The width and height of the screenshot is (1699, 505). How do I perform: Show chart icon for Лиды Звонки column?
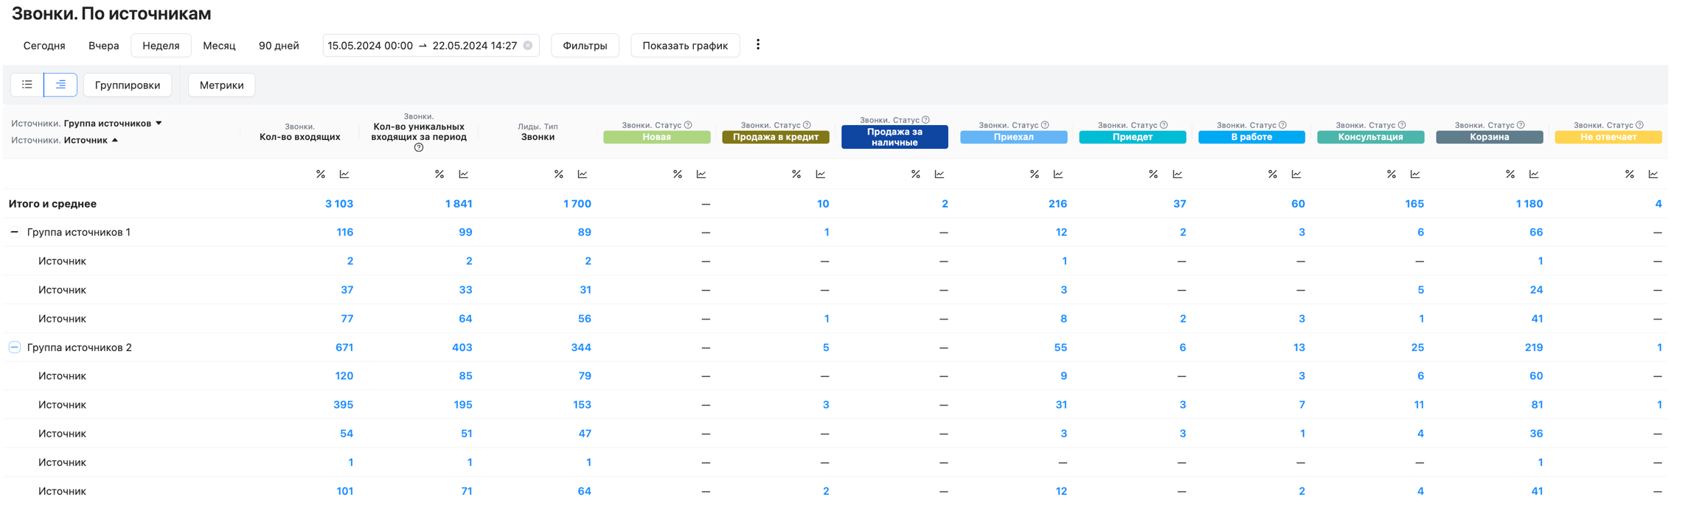pos(583,174)
